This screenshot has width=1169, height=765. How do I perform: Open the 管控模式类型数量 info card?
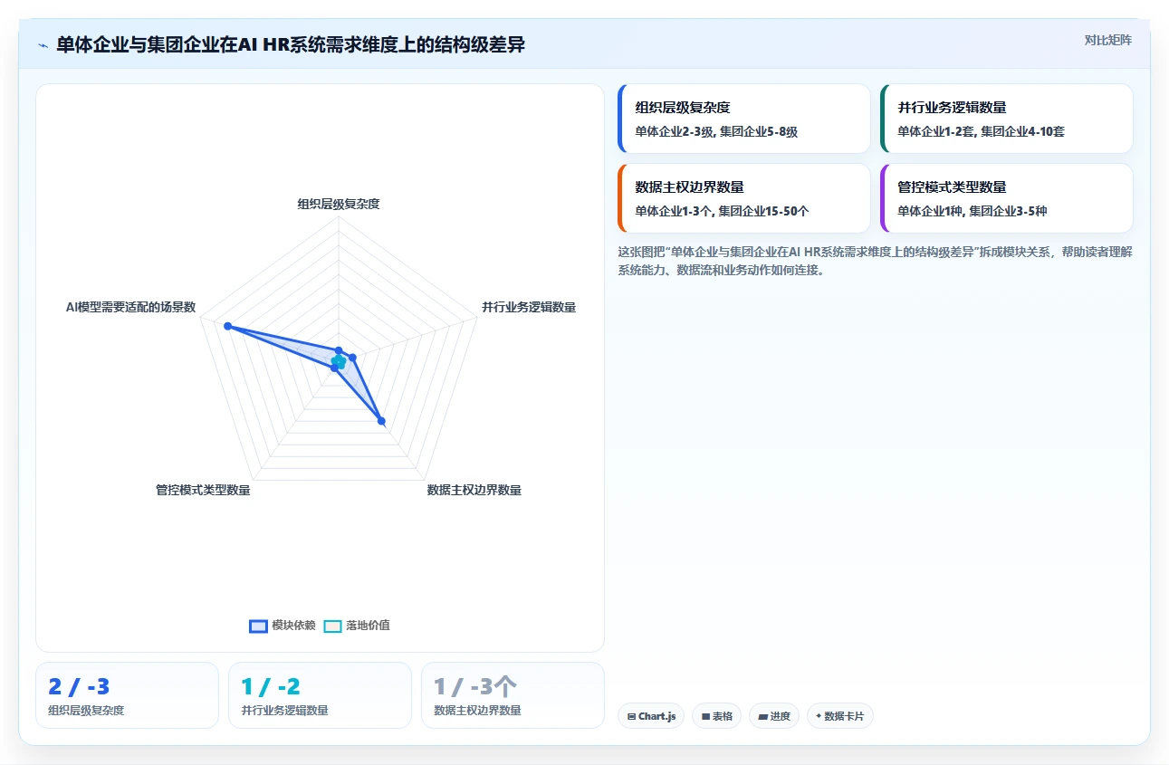[x=1007, y=198]
